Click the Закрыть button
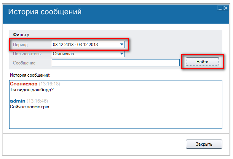Image resolution: width=233 pixels, height=159 pixels. tap(204, 144)
